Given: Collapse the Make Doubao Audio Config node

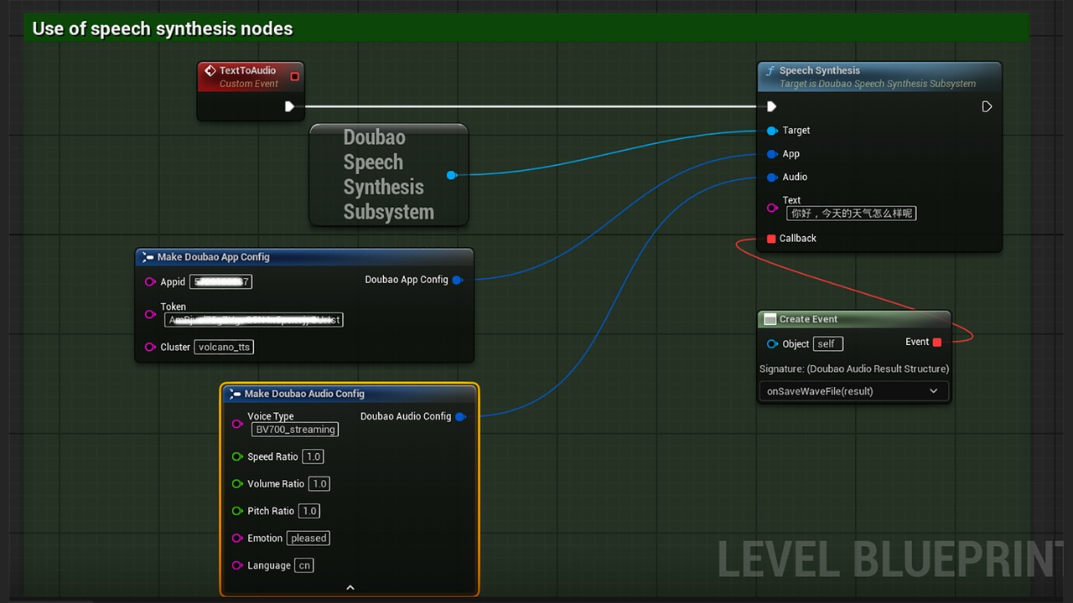Looking at the screenshot, I should (x=350, y=587).
